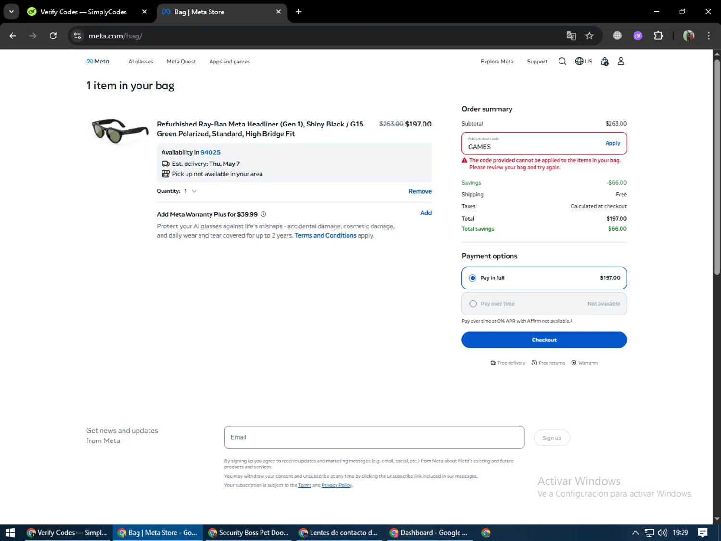721x541 pixels.
Task: Click the taskbar clock showing 19:29
Action: (680, 533)
